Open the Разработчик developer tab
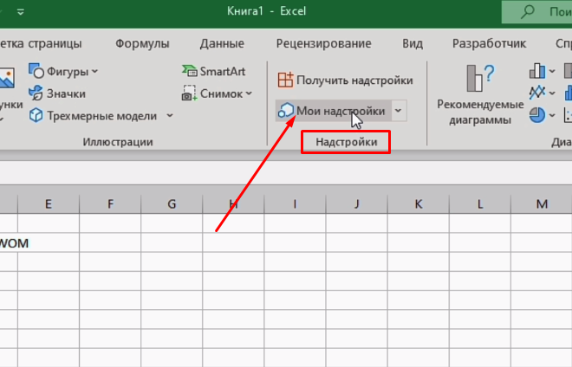The width and height of the screenshot is (572, 367). click(x=489, y=44)
